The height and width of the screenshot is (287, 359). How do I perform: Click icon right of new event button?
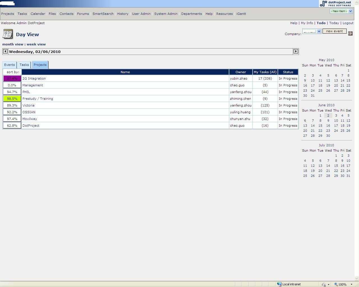click(x=350, y=33)
